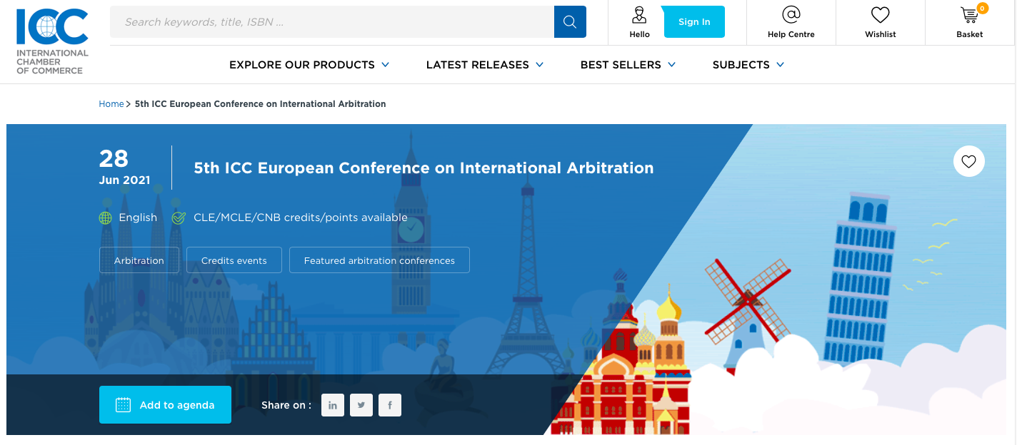
Task: Expand the Best Sellers menu
Action: (x=628, y=65)
